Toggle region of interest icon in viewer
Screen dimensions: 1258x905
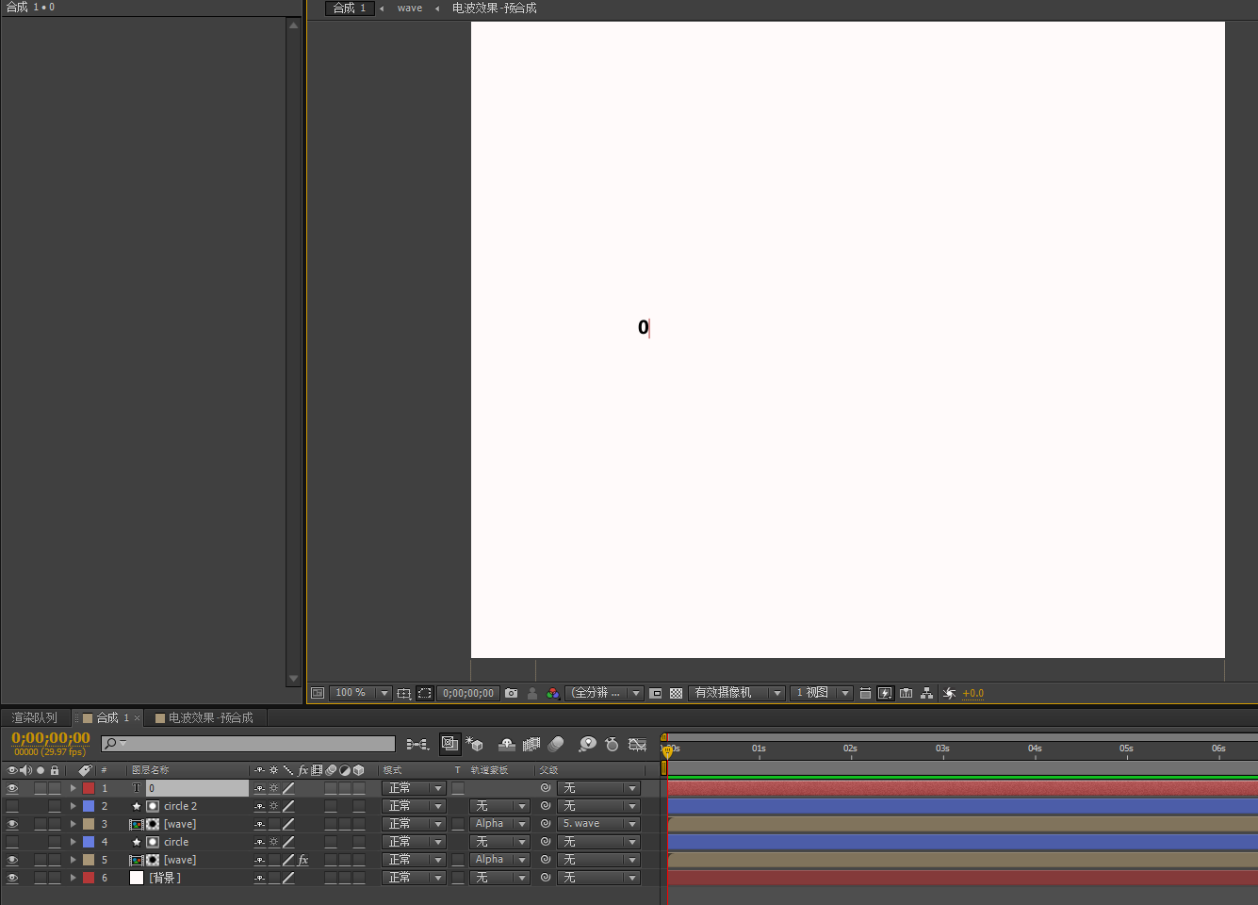pyautogui.click(x=656, y=693)
